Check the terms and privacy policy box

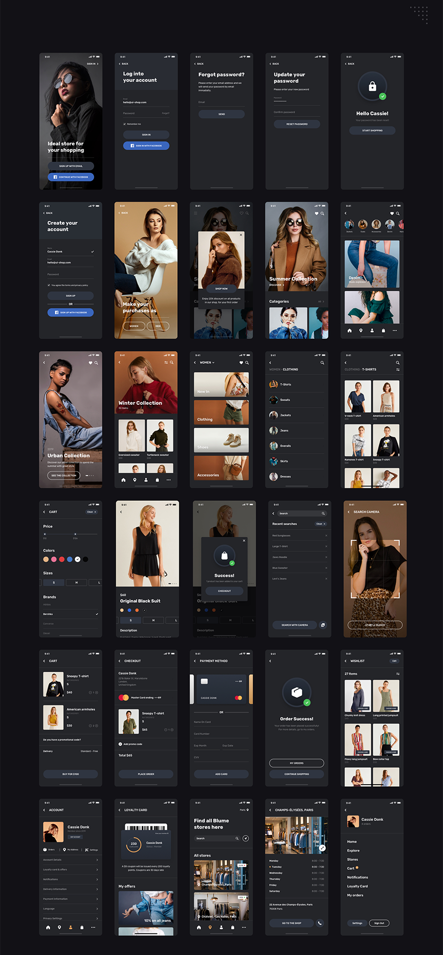point(49,285)
